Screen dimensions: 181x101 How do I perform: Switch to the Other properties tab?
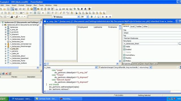(145, 26)
